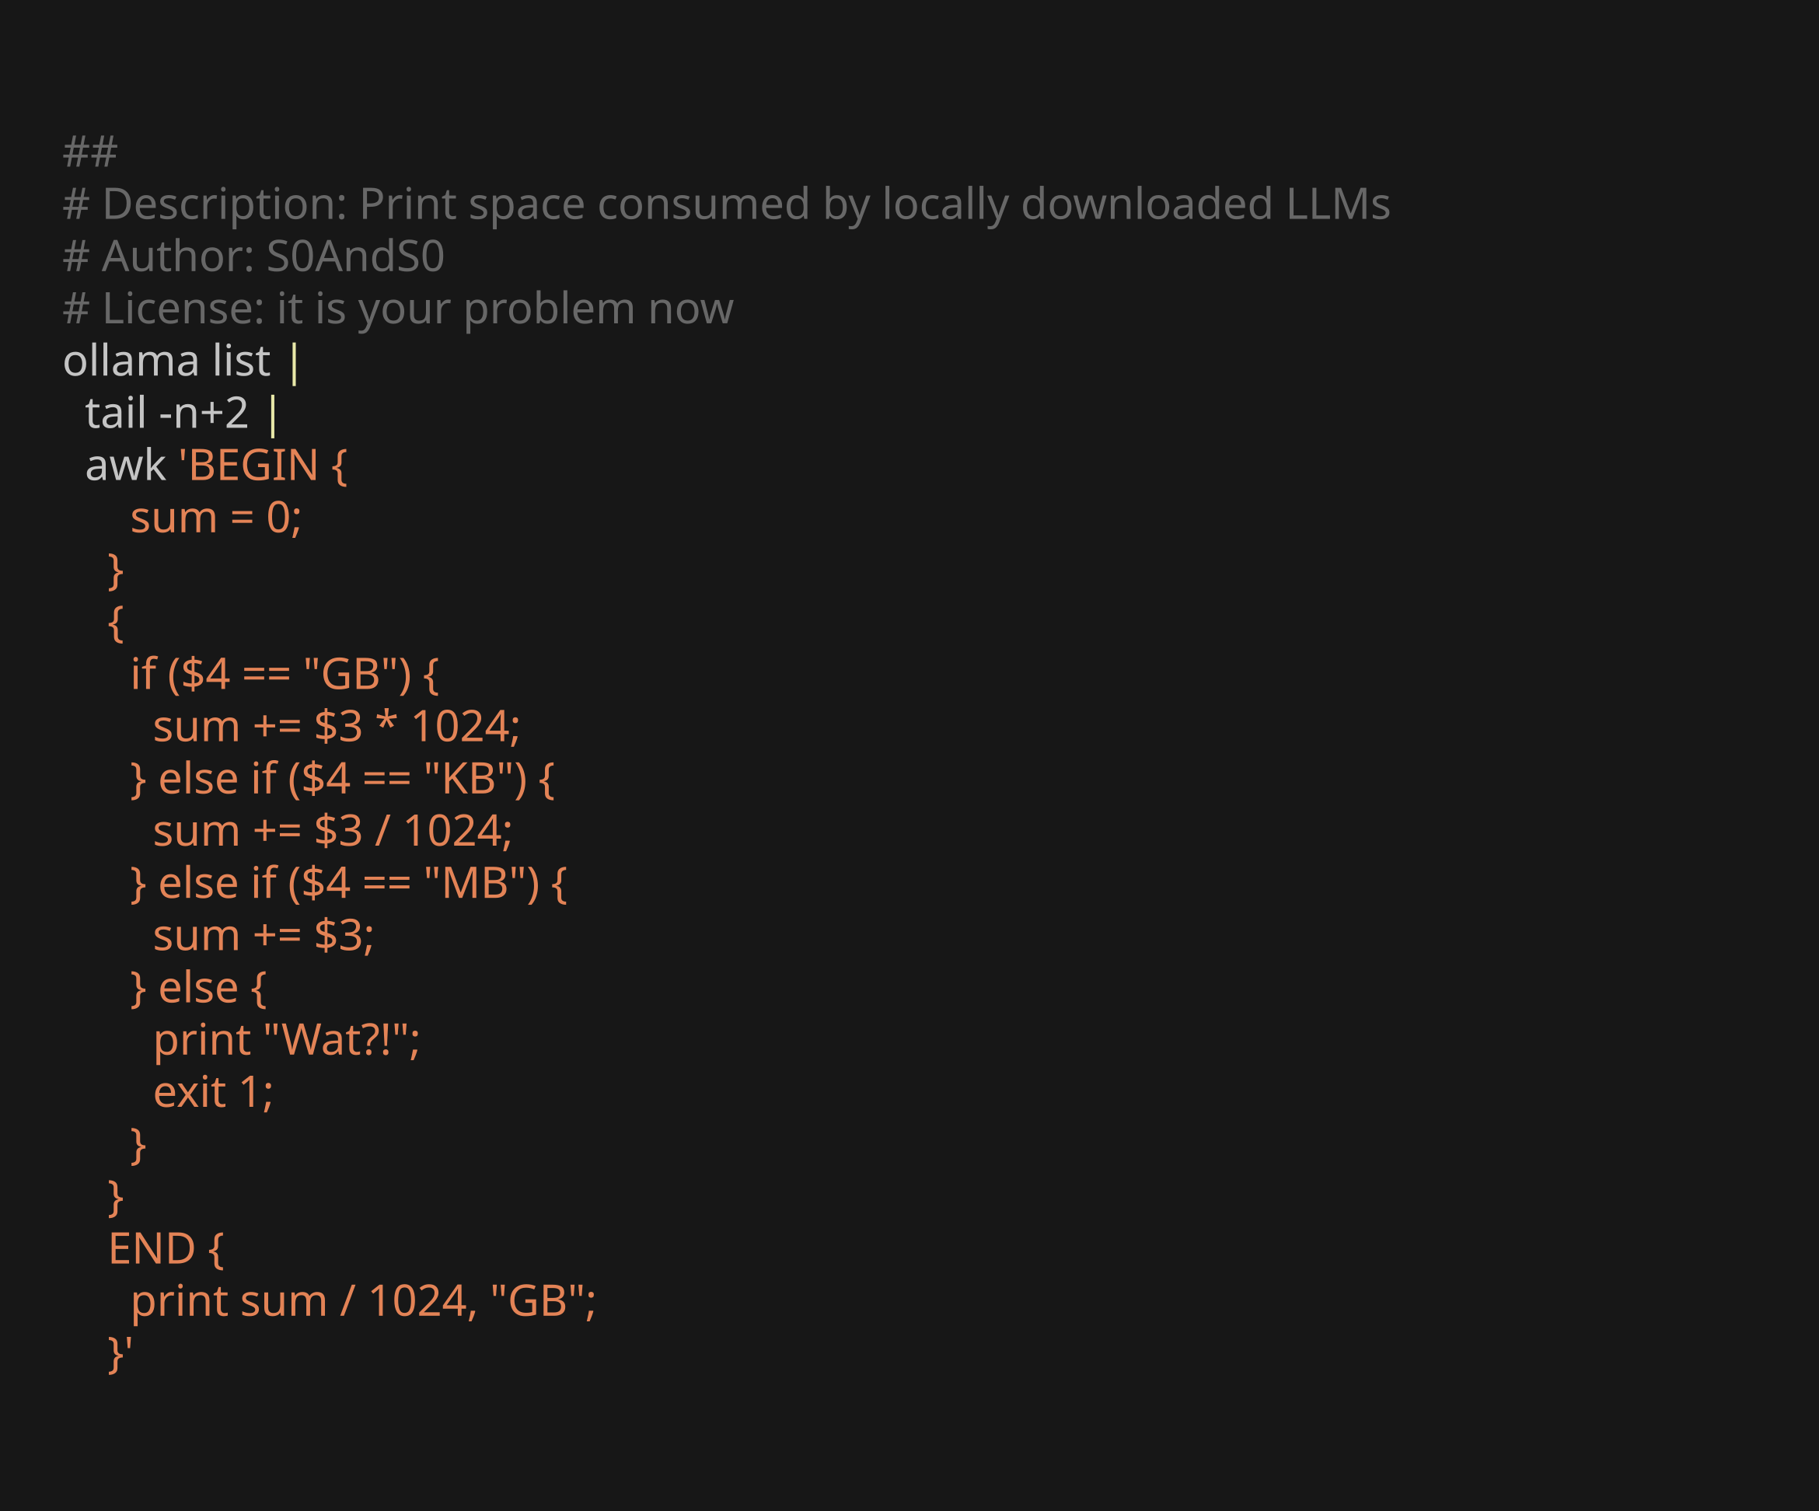The width and height of the screenshot is (1819, 1511).
Task: Click the '} else {' line
Action: 198,988
